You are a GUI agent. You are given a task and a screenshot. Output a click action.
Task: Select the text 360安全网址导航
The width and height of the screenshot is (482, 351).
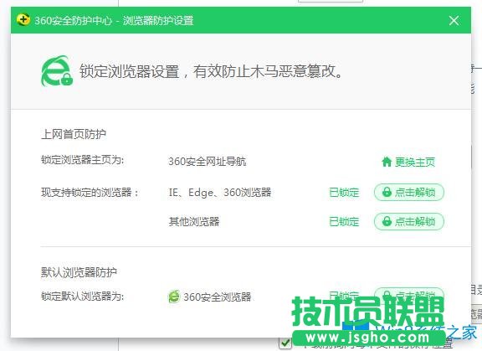coord(208,162)
